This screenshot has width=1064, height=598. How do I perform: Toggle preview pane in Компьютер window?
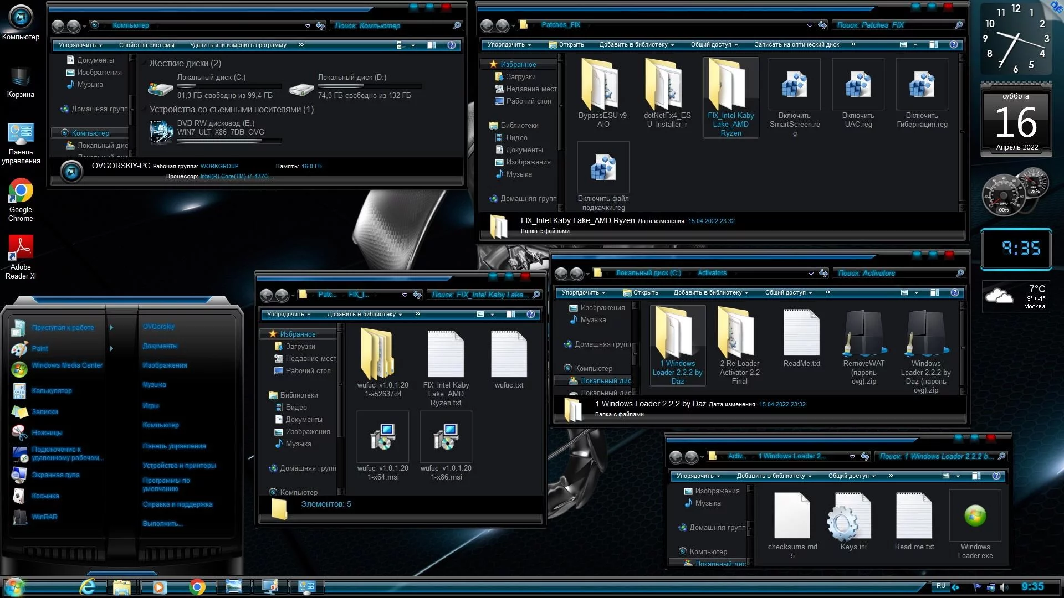[432, 45]
